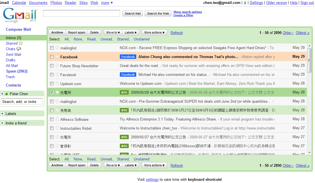Star the 2009/05/27 光電所 email
The image size is (315, 183).
(x=57, y=137)
